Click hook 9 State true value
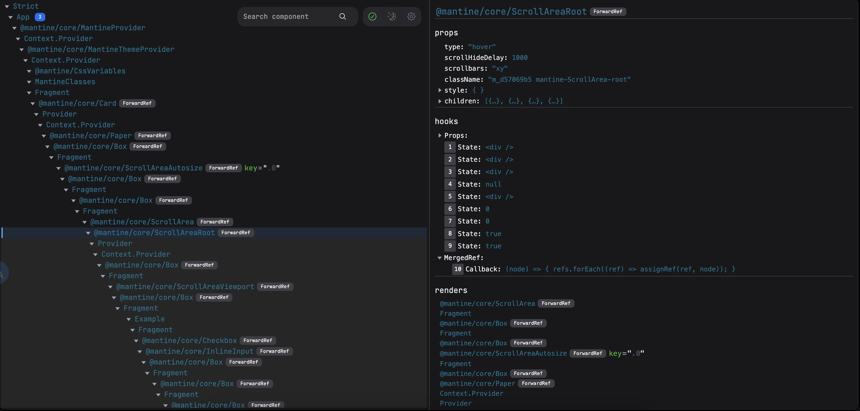The height and width of the screenshot is (411, 860). click(493, 246)
